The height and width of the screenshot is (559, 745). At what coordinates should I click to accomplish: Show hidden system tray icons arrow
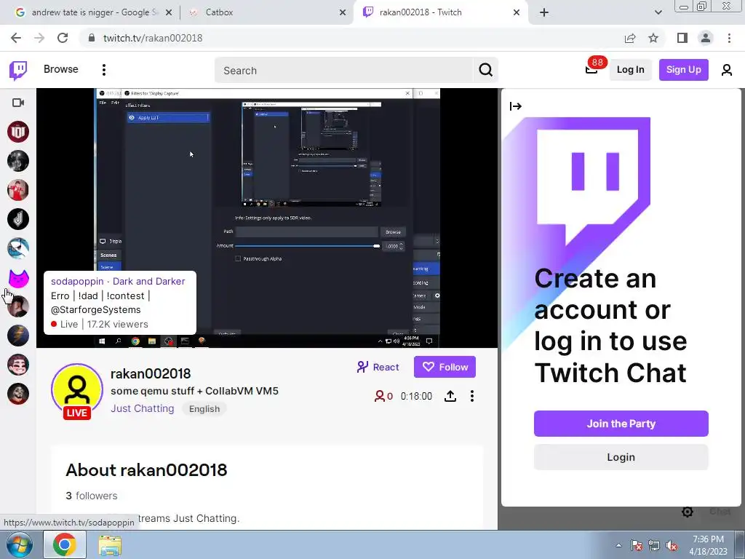(618, 546)
